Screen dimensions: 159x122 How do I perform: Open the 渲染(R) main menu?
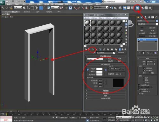(x=67, y=4)
